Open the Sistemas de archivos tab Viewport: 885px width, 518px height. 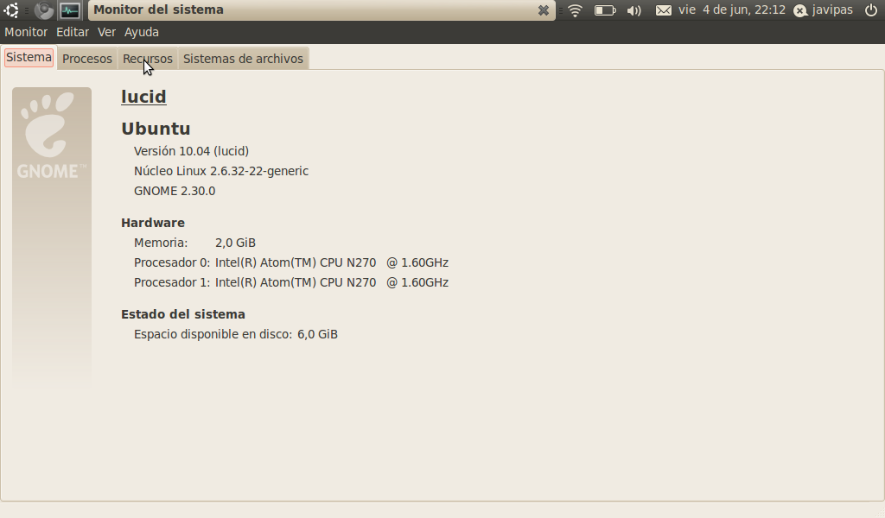point(243,59)
